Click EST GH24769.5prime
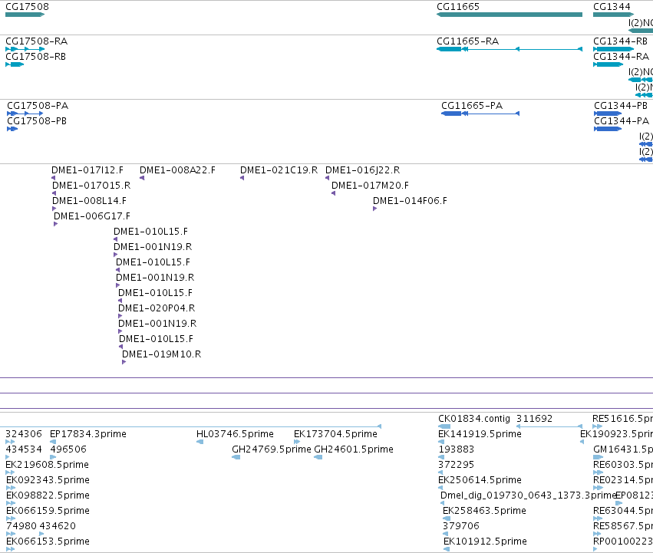 (x=236, y=457)
